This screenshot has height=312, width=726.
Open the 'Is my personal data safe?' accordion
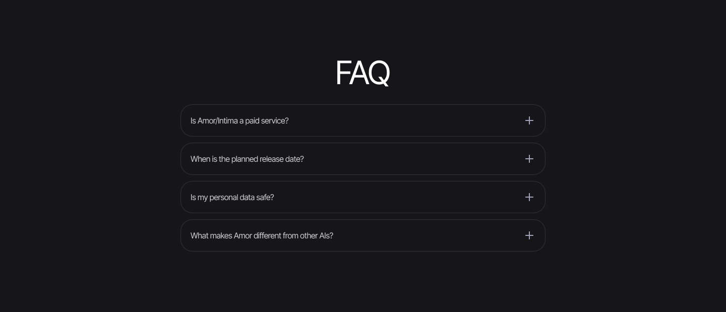pos(362,197)
